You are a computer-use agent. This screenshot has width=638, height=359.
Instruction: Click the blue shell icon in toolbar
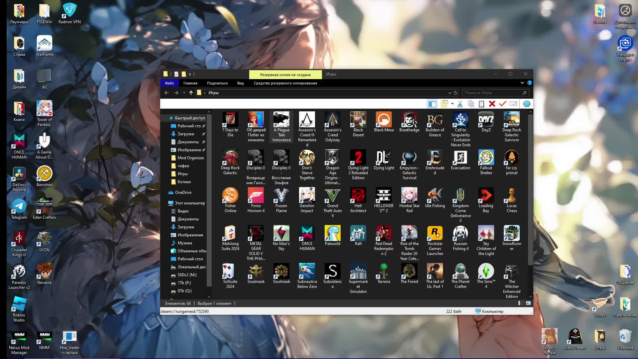(x=527, y=104)
